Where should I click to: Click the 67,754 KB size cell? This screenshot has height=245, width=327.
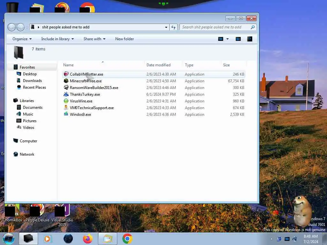tap(236, 81)
